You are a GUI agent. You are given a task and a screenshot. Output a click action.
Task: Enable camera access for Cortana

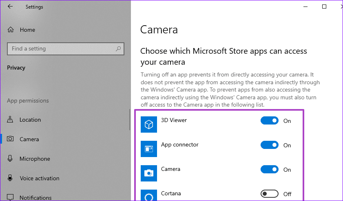(269, 194)
